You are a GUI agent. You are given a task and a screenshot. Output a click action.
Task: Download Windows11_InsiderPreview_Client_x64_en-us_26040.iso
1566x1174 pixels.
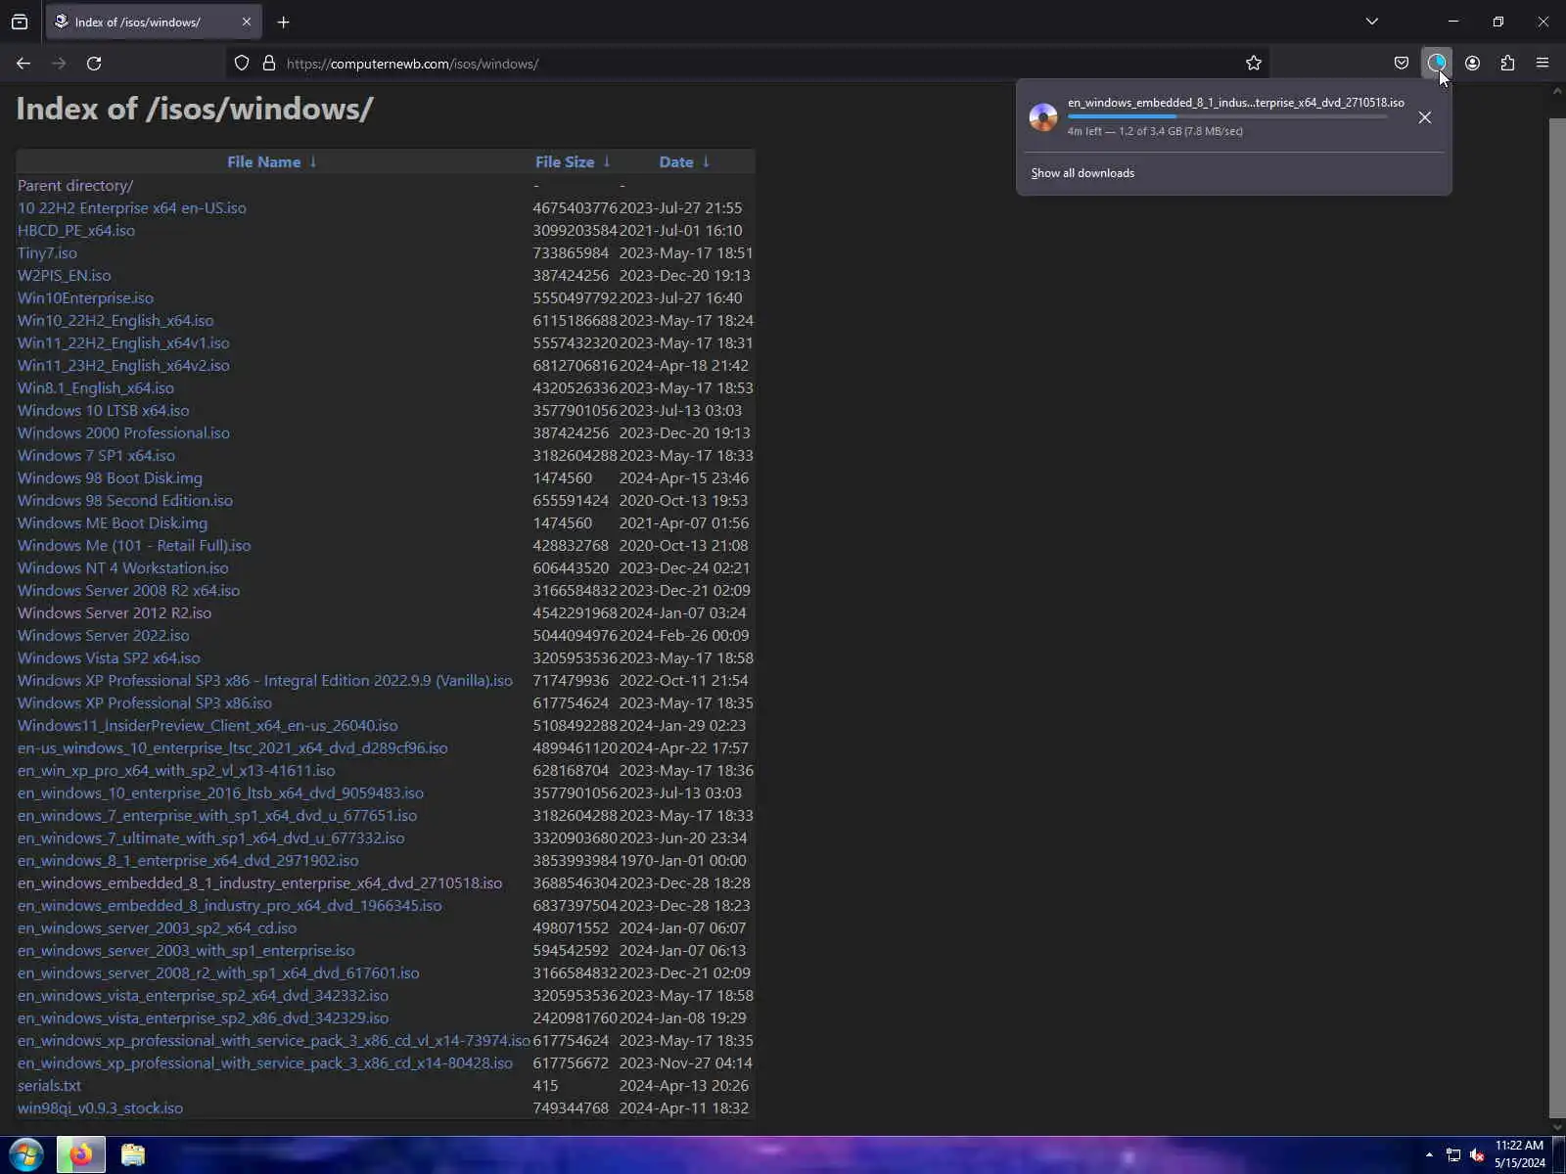207,726
